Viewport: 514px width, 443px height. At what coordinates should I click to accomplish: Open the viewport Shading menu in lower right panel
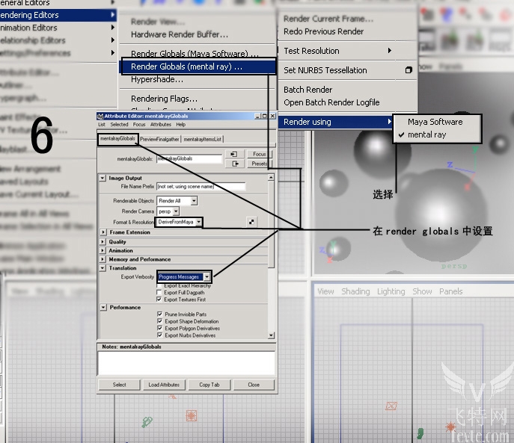(355, 291)
